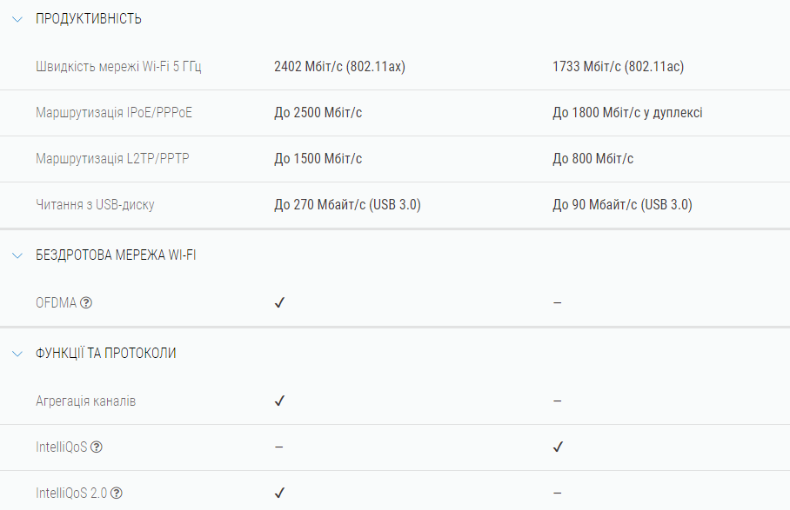
Task: Select the 2402 Мбіт/с (802.11ax) value
Action: (x=339, y=67)
